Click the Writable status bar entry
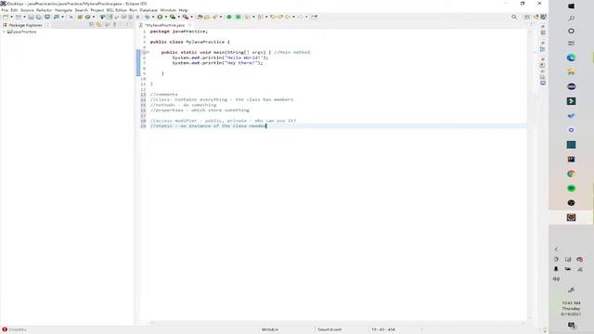 270,329
